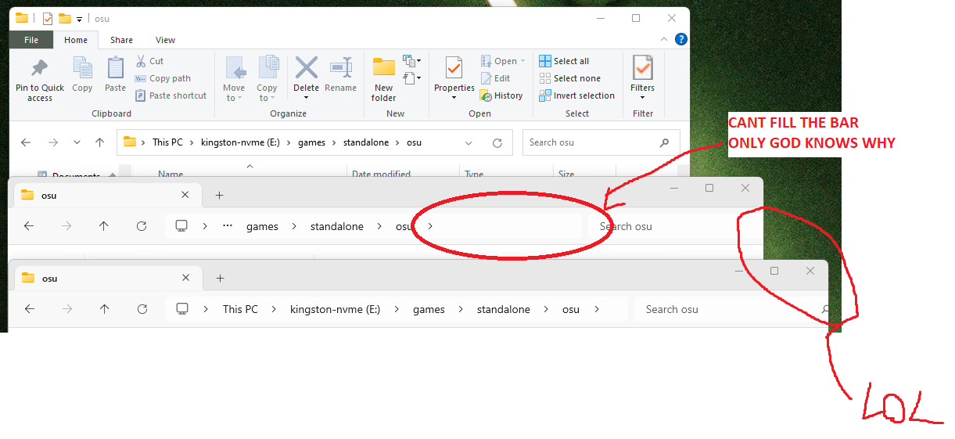Open the Help question mark icon
This screenshot has width=955, height=439.
click(681, 39)
